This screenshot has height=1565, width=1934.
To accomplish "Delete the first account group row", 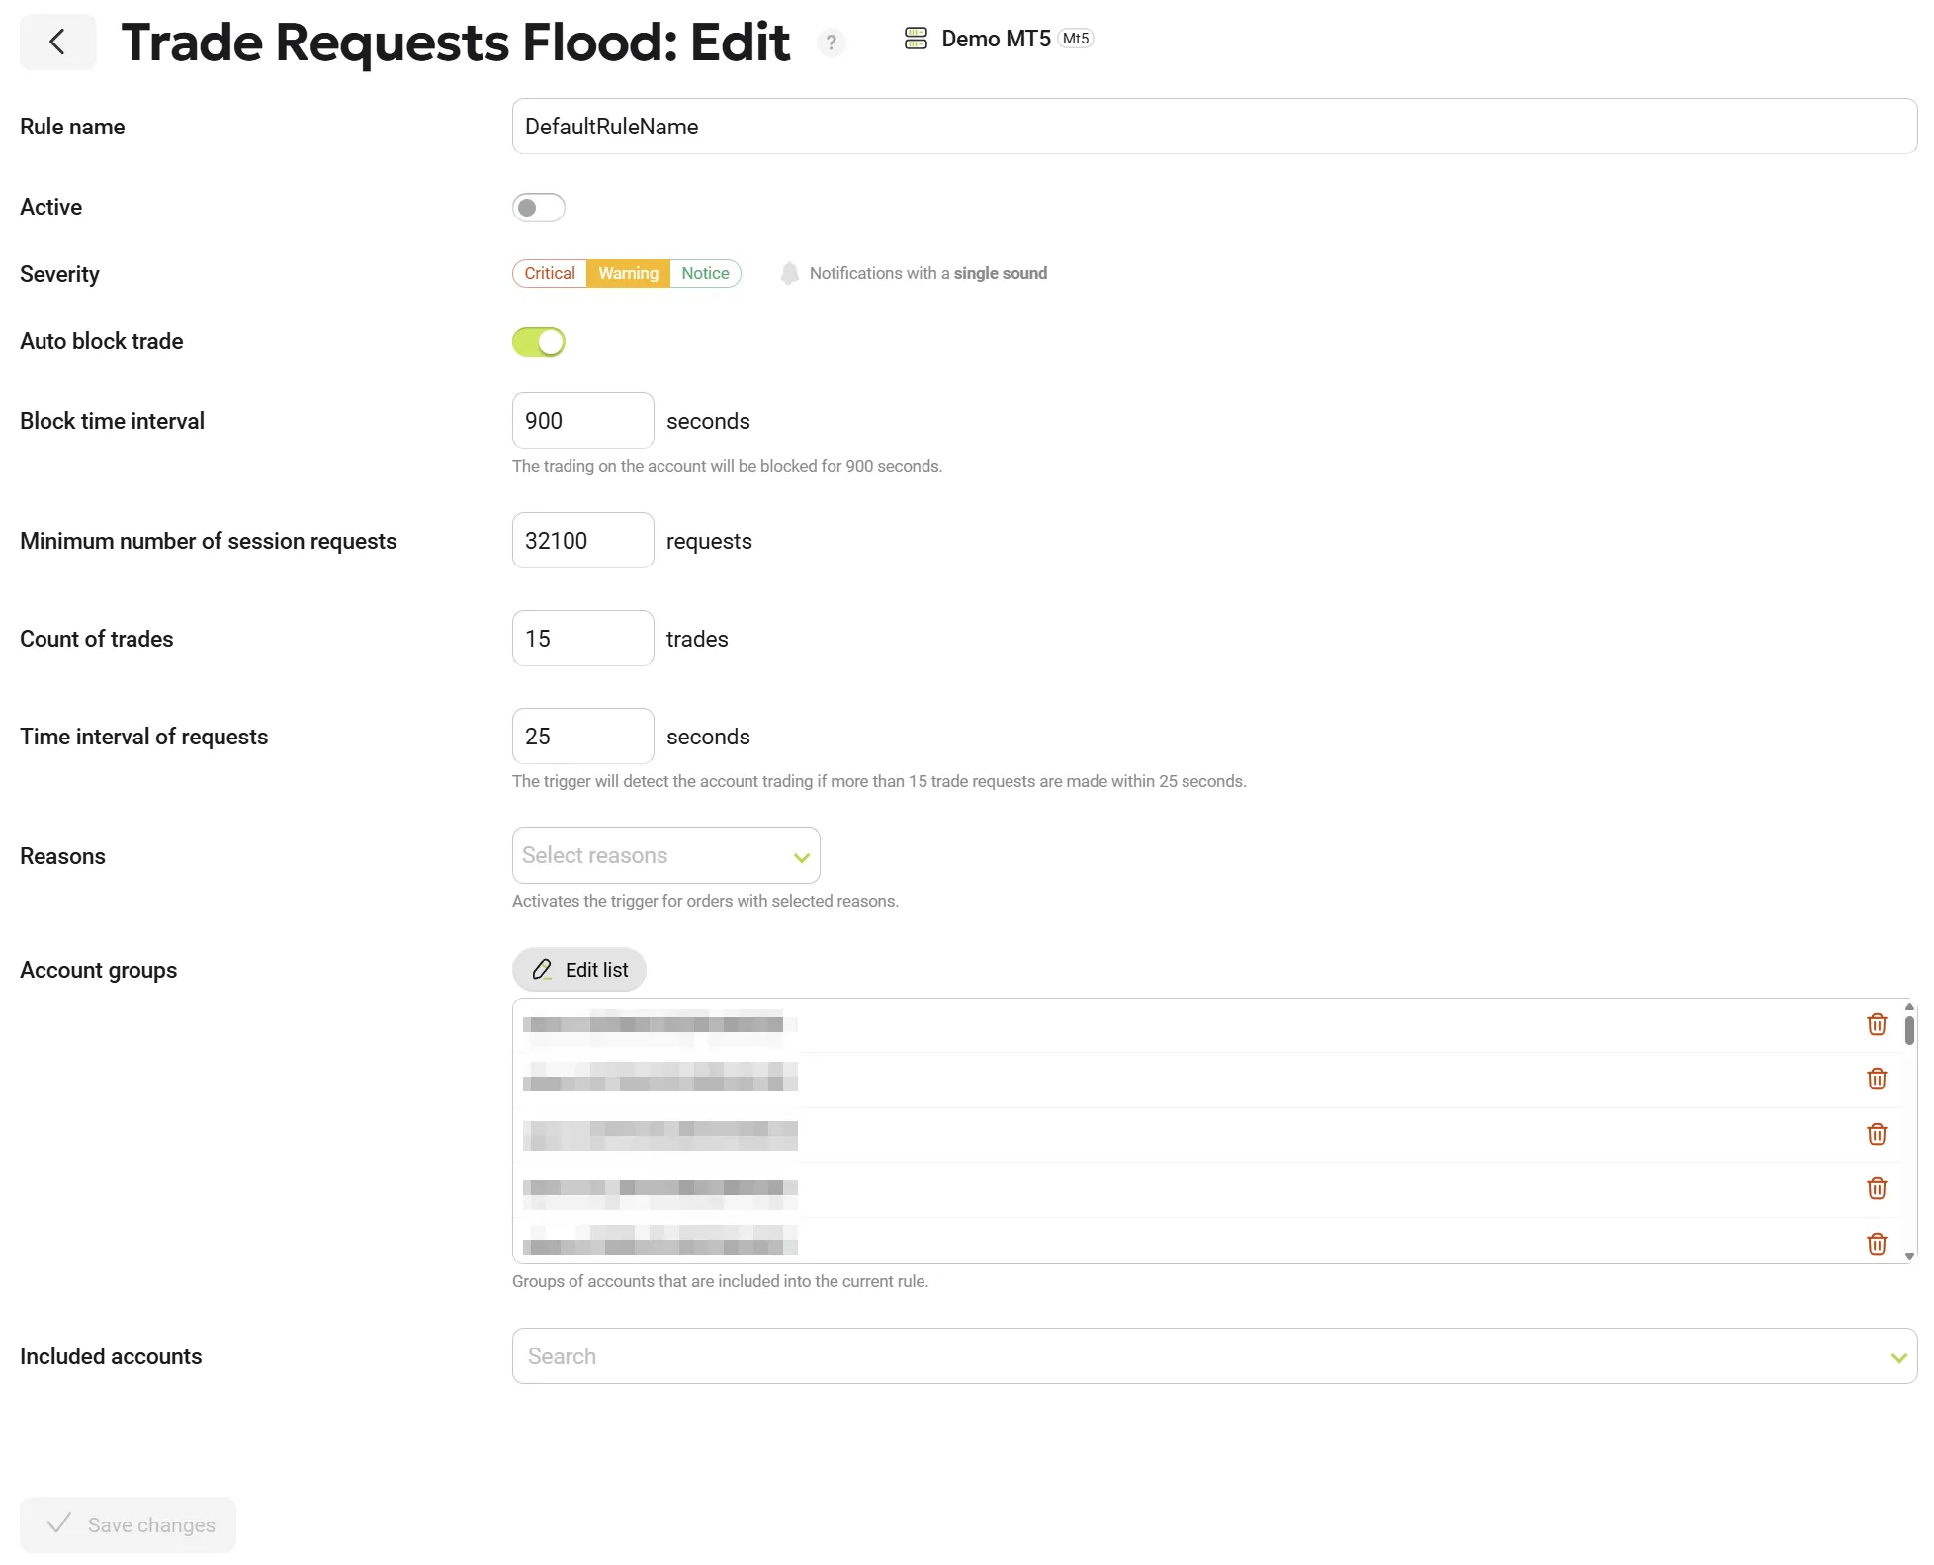I will (x=1876, y=1024).
